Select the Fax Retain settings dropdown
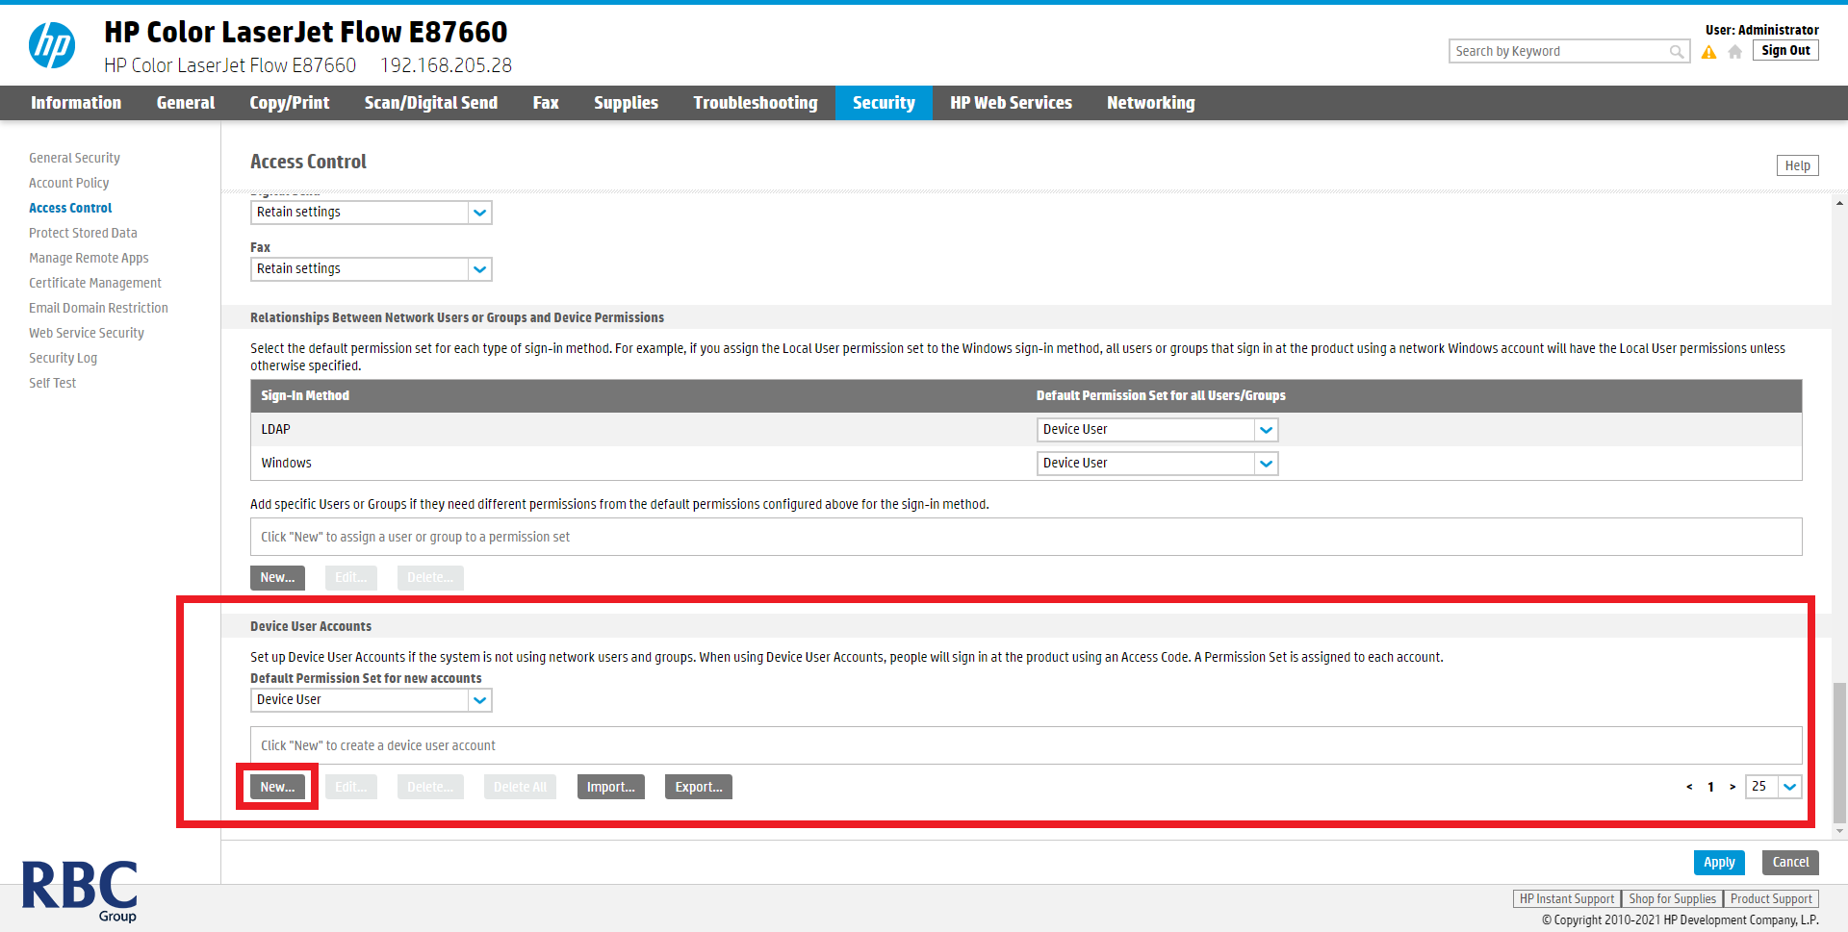The image size is (1848, 932). 371,269
